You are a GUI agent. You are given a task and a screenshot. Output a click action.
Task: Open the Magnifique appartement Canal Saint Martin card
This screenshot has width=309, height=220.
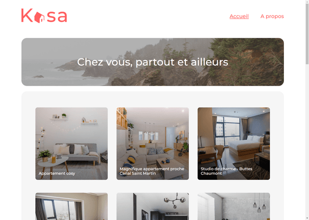[x=153, y=144]
